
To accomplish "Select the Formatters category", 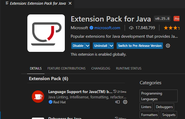I will tap(149, 115).
